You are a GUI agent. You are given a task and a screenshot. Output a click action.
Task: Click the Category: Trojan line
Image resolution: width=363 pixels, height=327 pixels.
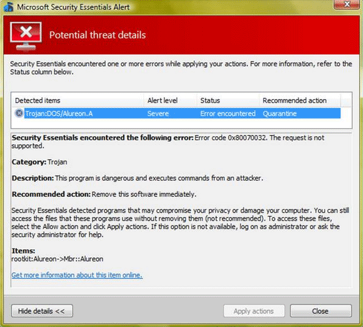pos(40,162)
